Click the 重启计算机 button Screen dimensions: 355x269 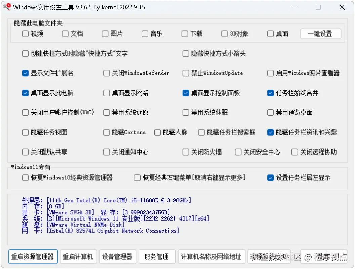78,257
